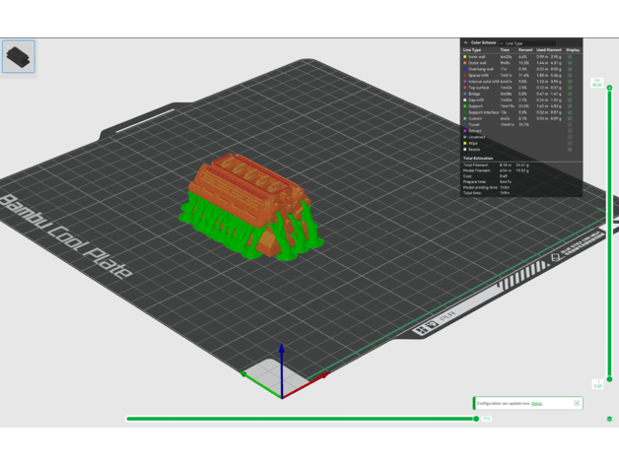
Task: Click the Support green color swatch
Action: 465,106
